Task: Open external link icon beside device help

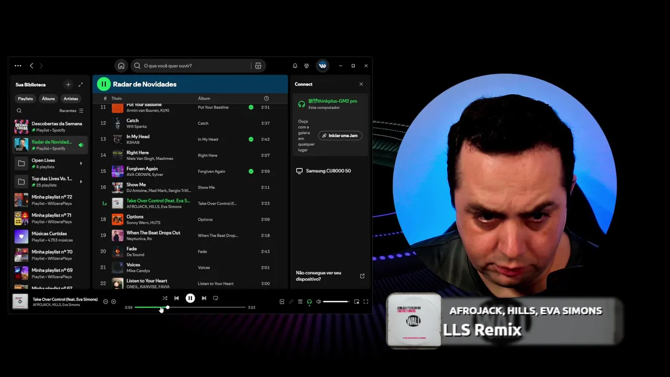Action: point(362,276)
